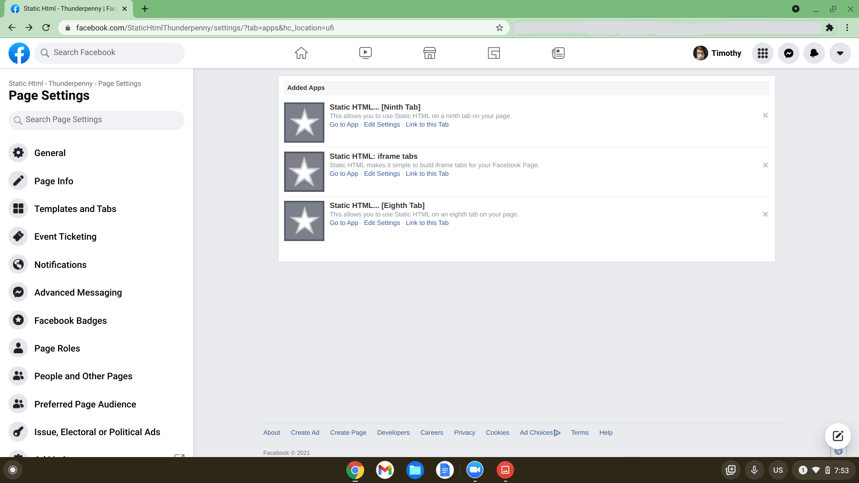Click the Notifications bell icon
859x483 pixels.
tap(815, 53)
